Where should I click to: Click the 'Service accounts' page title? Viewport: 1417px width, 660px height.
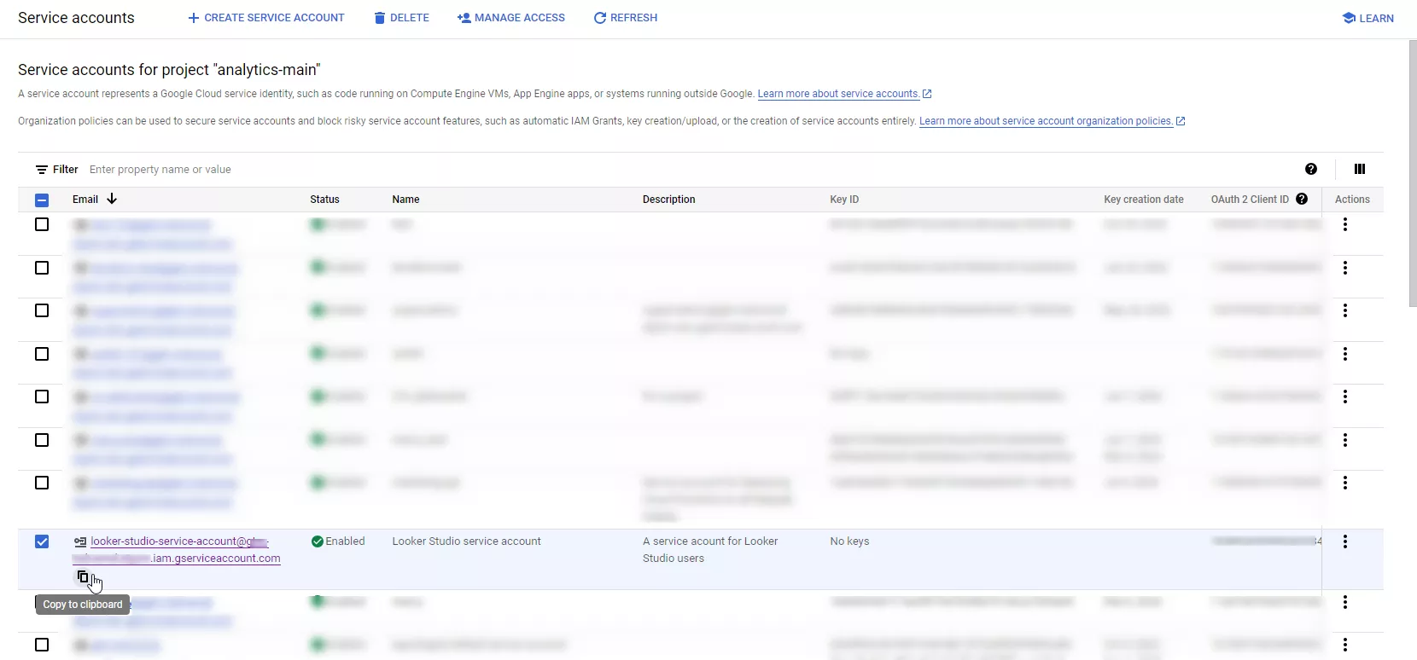(76, 18)
